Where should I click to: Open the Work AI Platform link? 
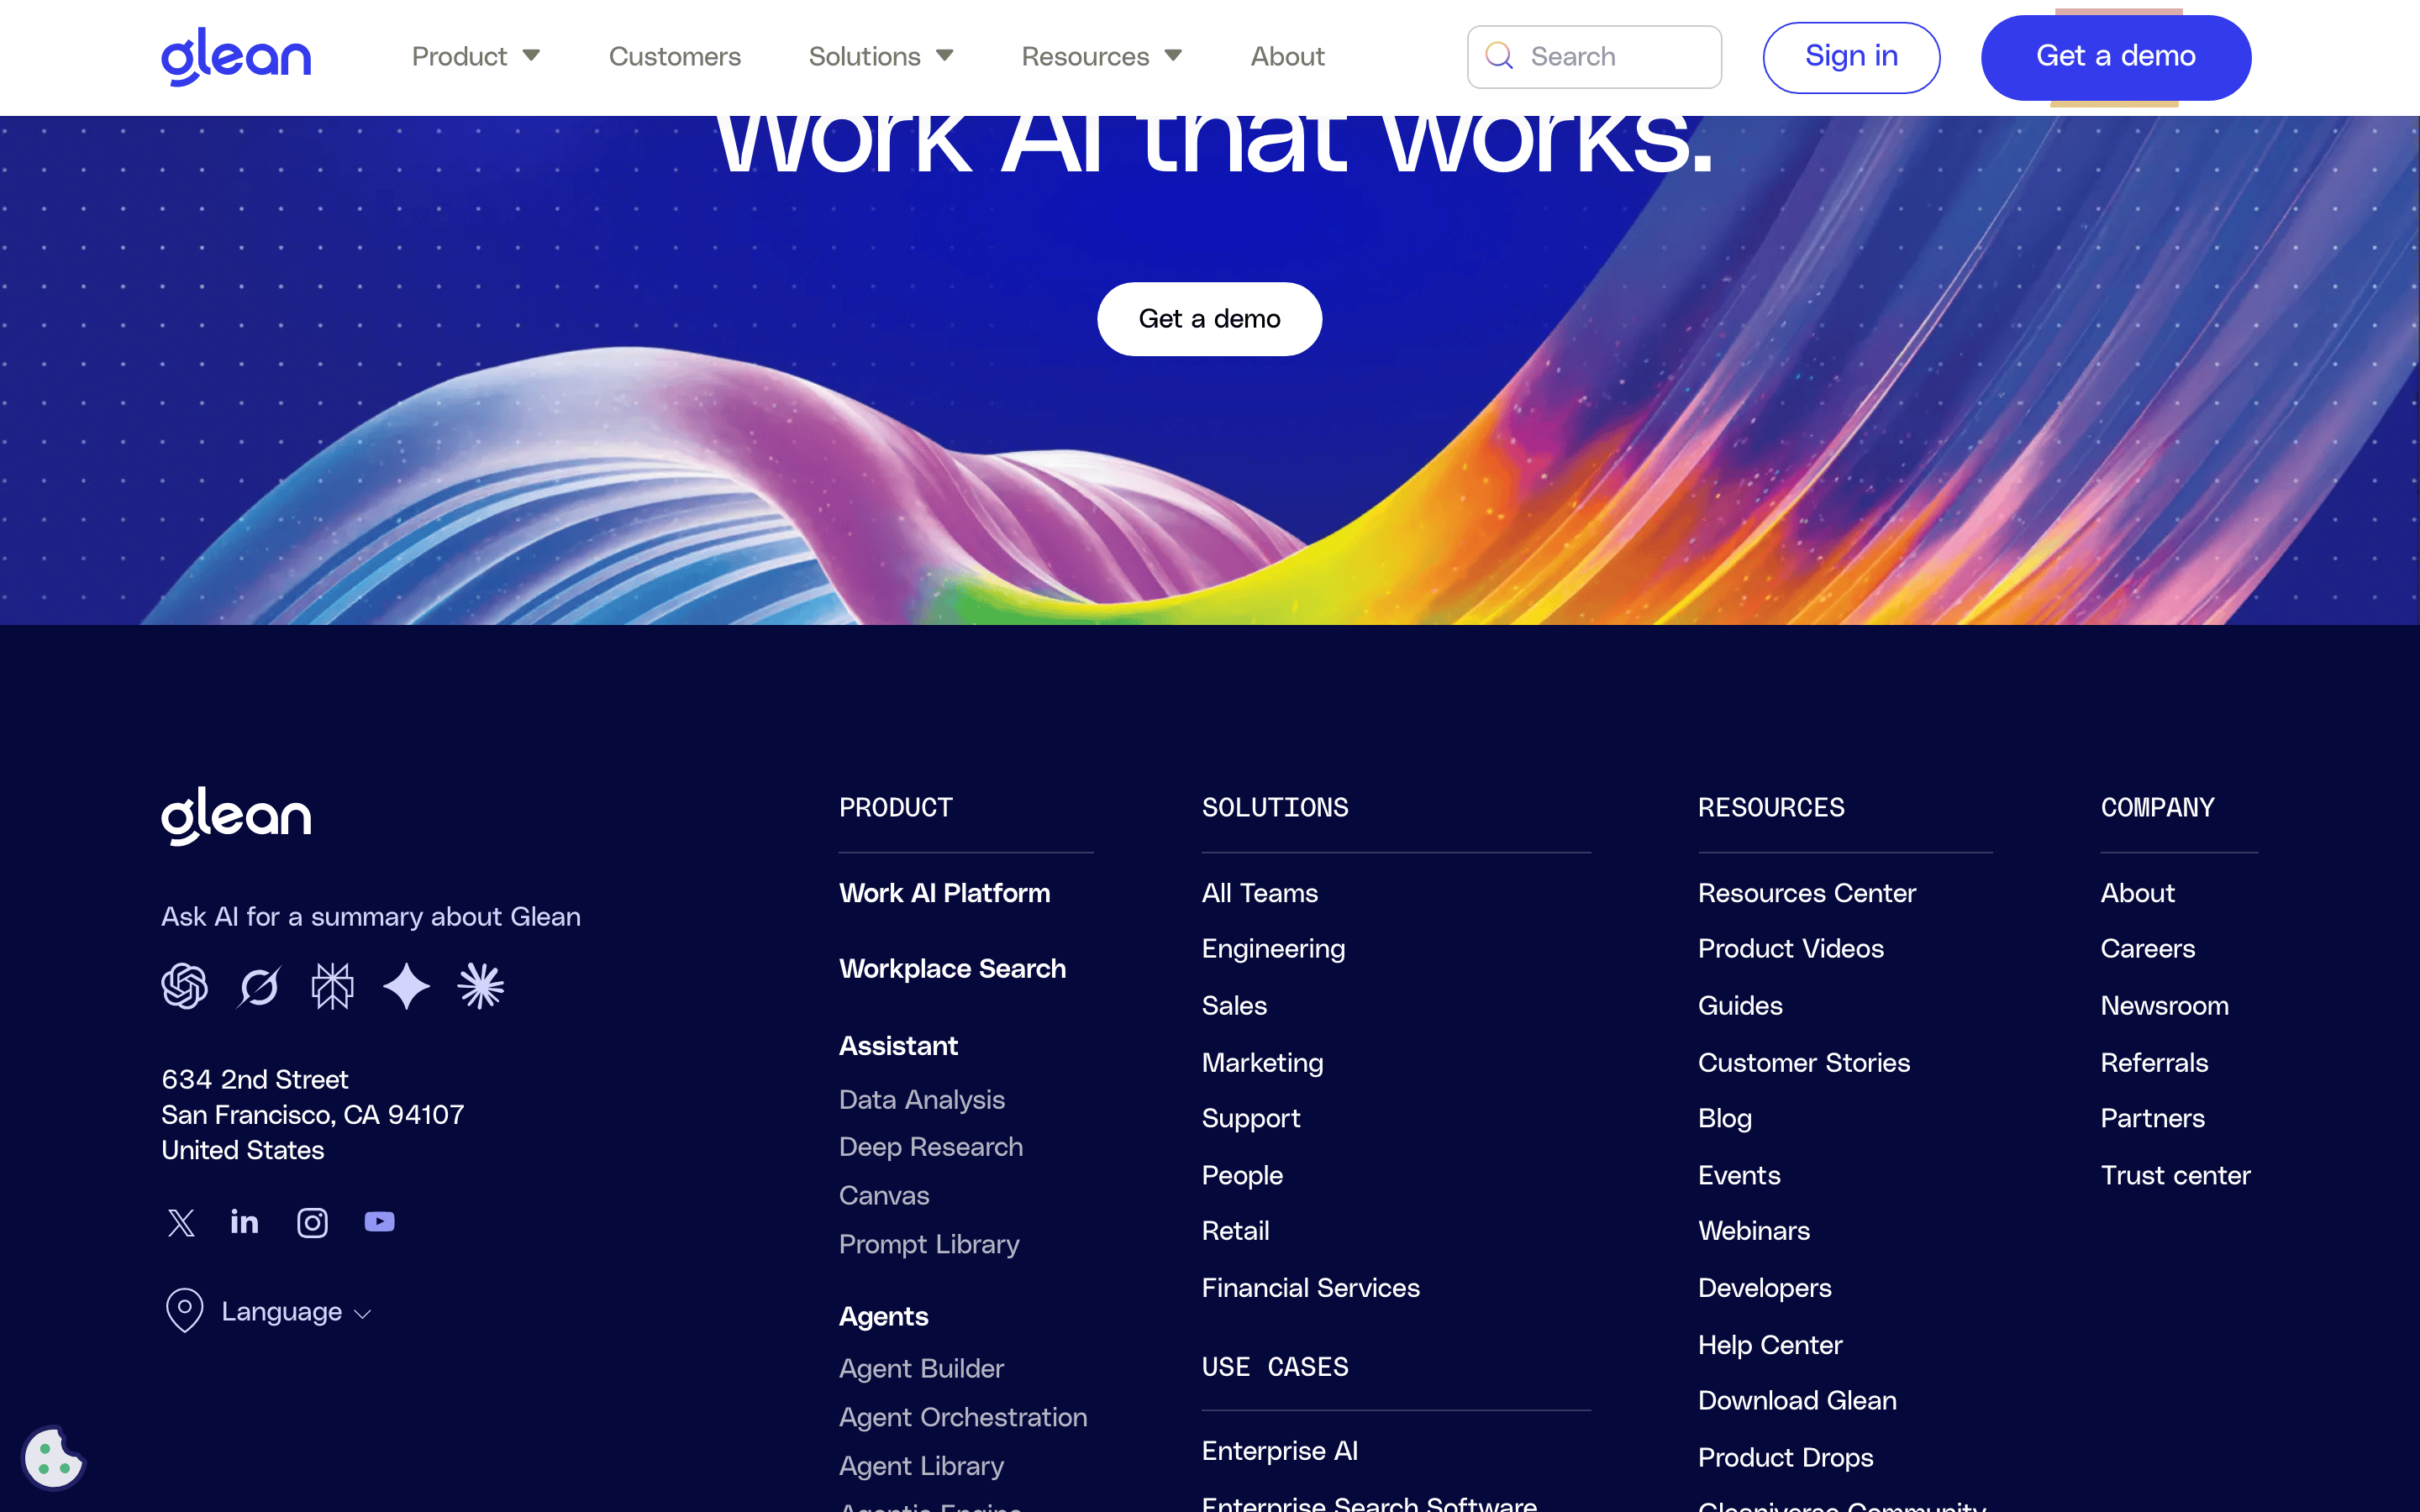945,892
